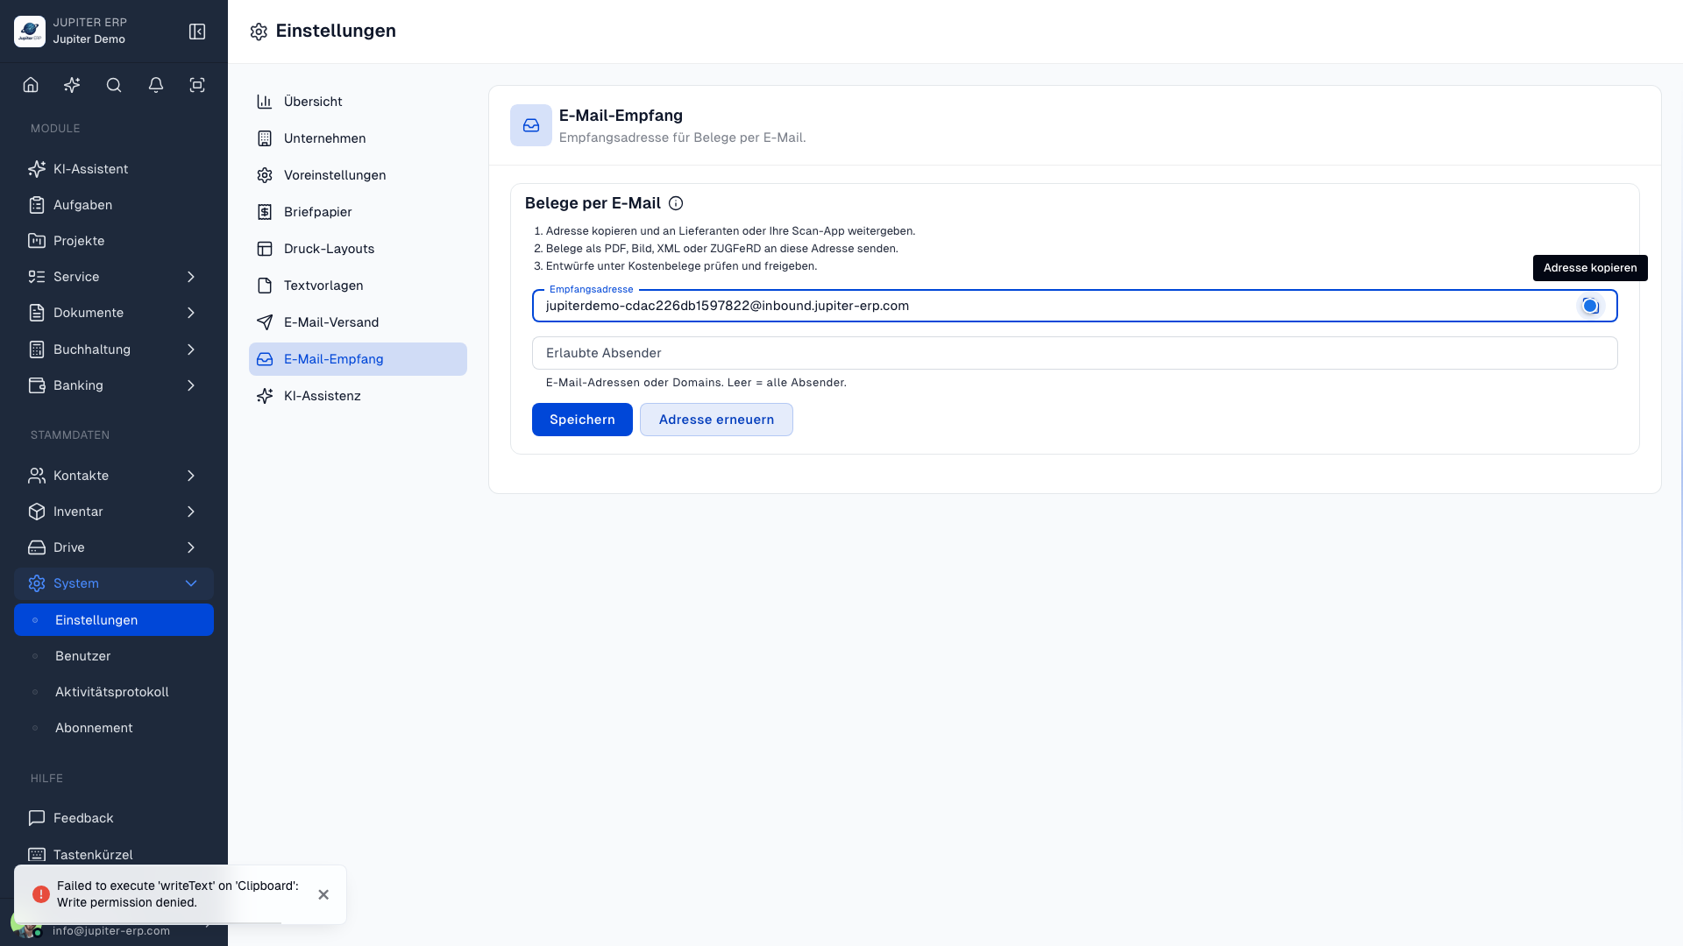Open Tastenkürzel shortcuts entry

[x=114, y=854]
